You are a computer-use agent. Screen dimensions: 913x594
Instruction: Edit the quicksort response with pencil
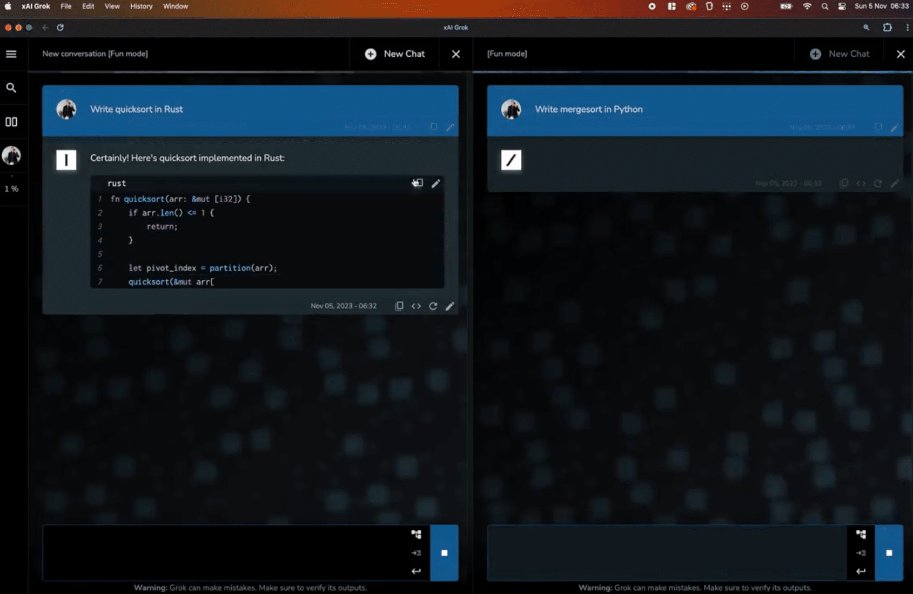click(x=449, y=306)
